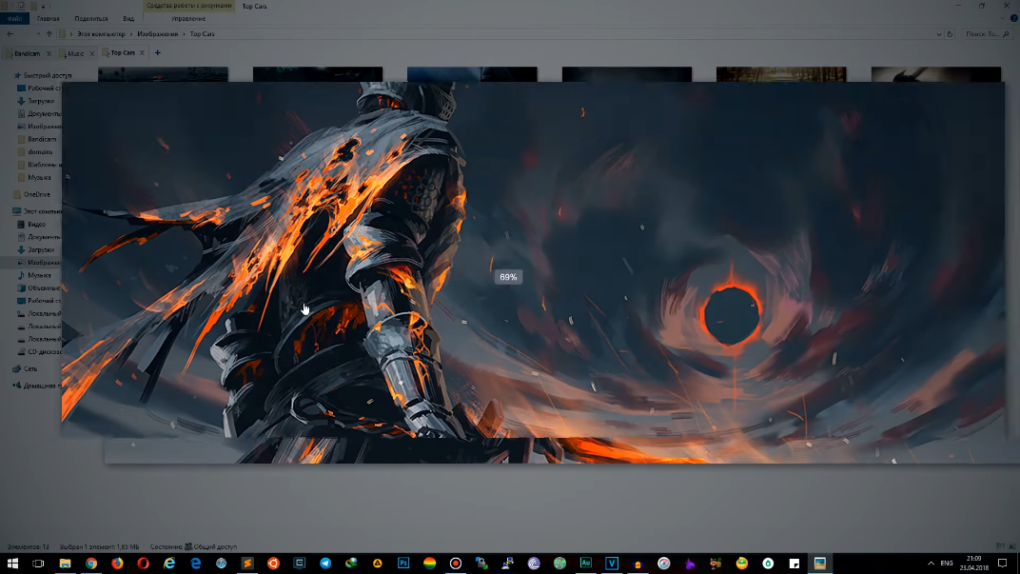1020x574 pixels.
Task: Click Этот компьютер in the address bar
Action: 101,34
